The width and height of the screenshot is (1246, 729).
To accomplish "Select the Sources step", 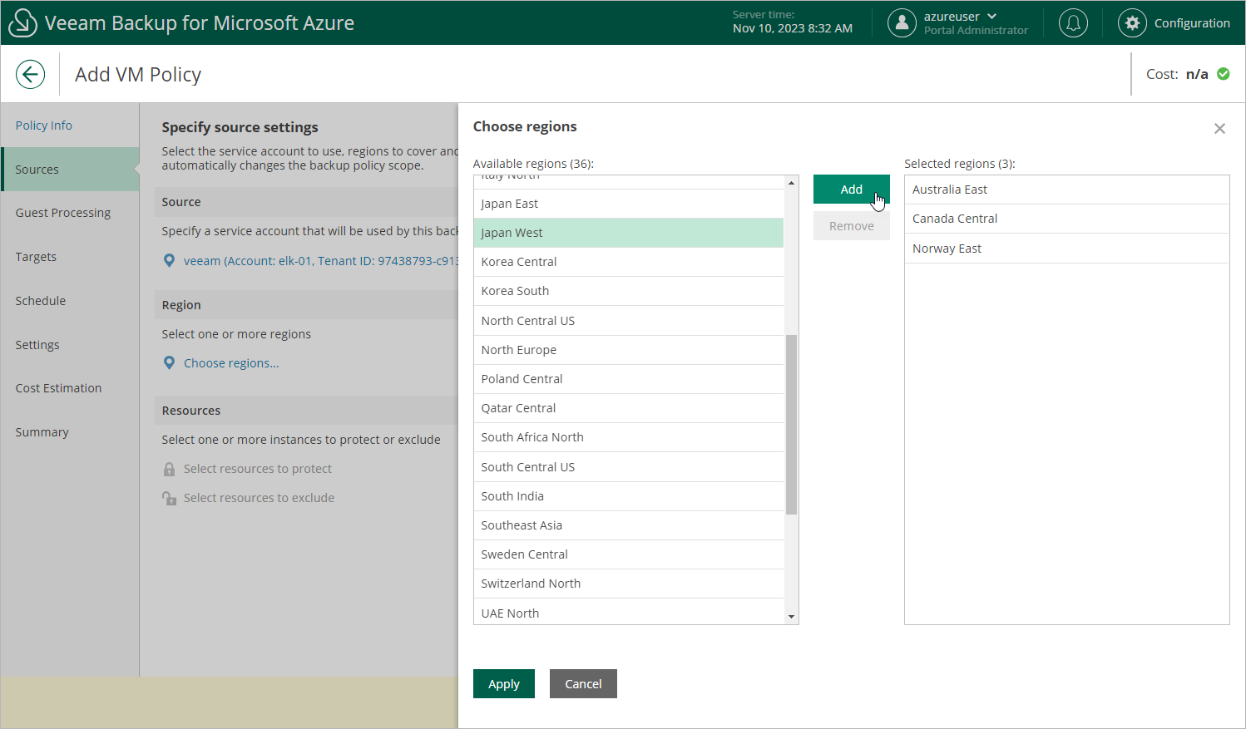I will point(70,170).
